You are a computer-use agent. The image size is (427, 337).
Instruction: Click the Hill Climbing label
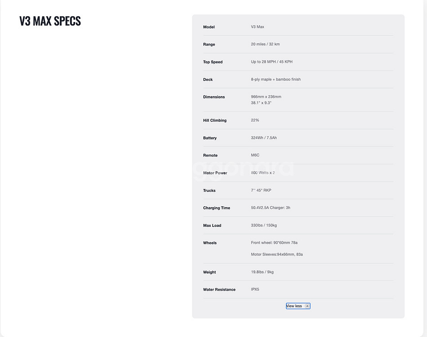[x=215, y=120]
